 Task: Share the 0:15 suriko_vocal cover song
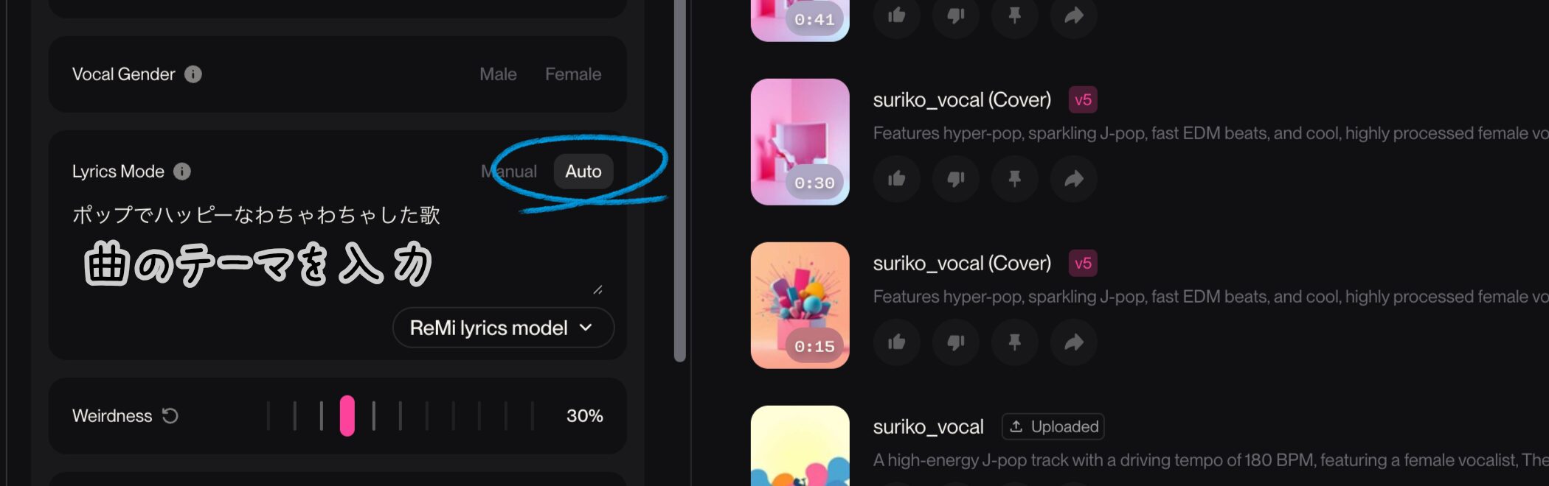tap(1074, 342)
